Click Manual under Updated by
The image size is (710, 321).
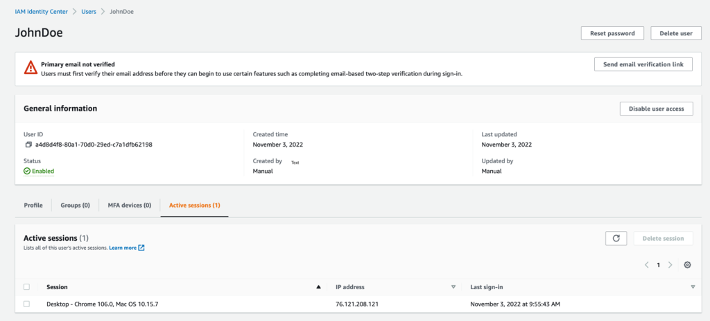click(x=492, y=172)
